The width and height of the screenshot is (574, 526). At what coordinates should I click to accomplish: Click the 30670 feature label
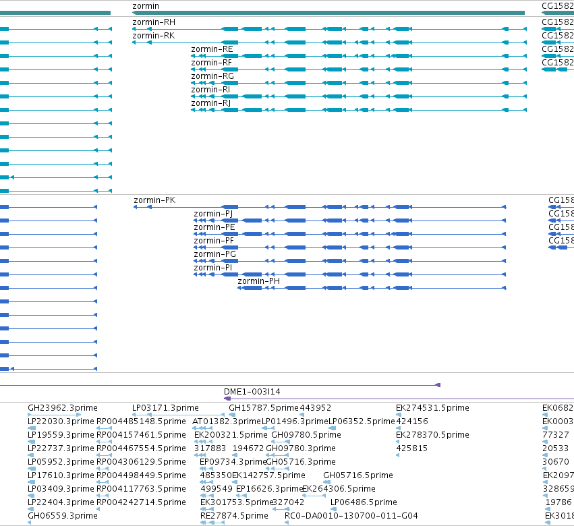click(x=556, y=463)
